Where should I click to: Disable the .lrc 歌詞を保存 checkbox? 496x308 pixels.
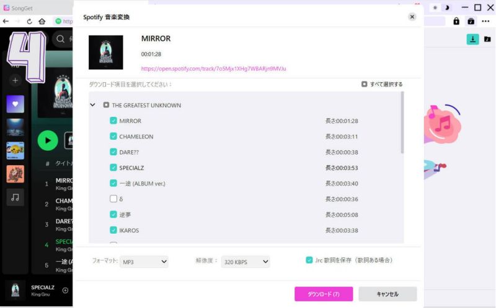pyautogui.click(x=309, y=260)
